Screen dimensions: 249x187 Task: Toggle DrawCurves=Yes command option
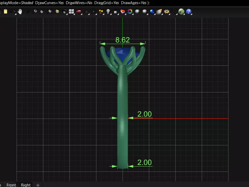pos(49,3)
